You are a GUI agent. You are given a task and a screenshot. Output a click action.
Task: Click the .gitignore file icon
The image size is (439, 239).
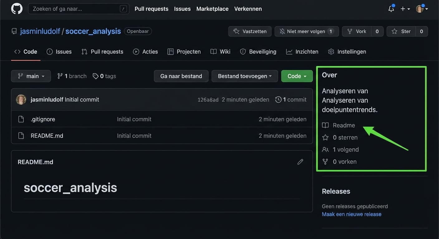point(21,119)
